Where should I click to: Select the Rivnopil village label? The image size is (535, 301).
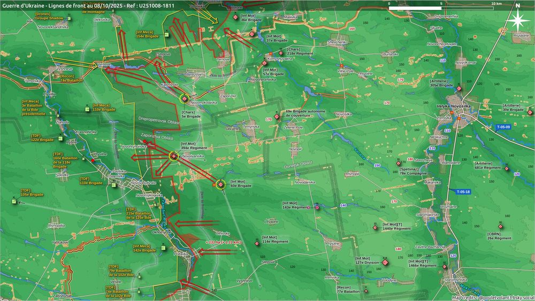pos(353,174)
